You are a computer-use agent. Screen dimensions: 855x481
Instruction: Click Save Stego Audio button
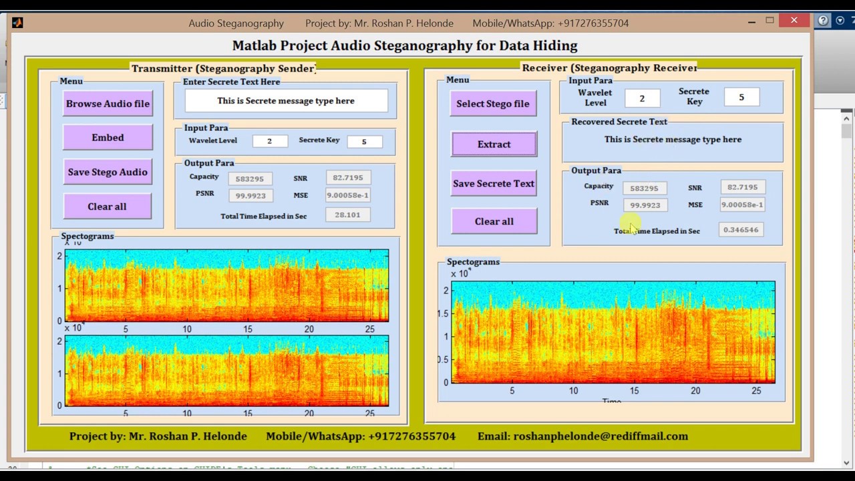coord(108,172)
